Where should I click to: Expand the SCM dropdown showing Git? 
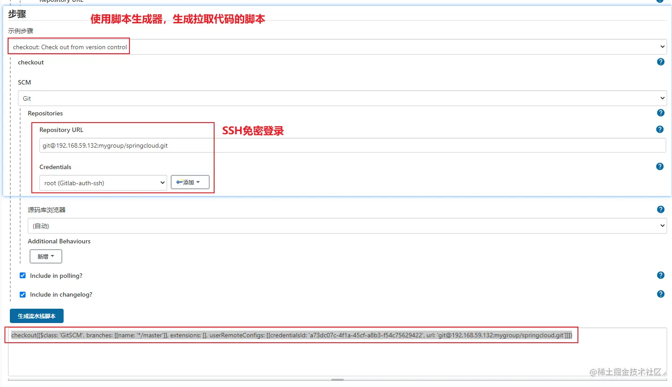[342, 98]
